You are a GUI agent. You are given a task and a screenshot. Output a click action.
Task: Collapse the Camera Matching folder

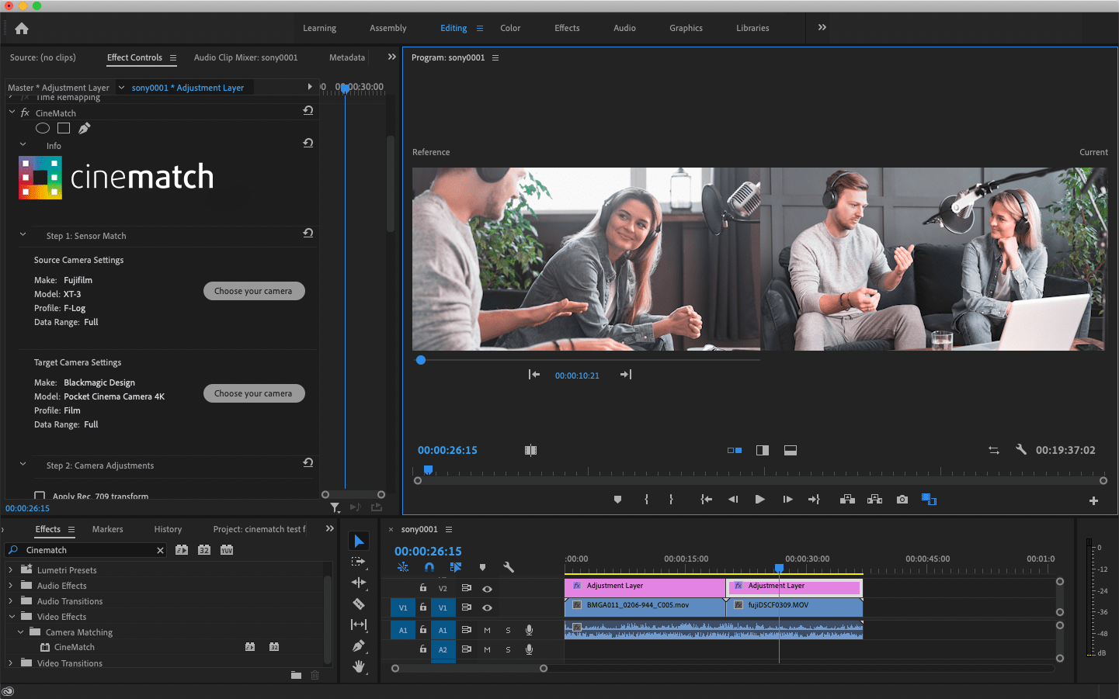click(20, 632)
